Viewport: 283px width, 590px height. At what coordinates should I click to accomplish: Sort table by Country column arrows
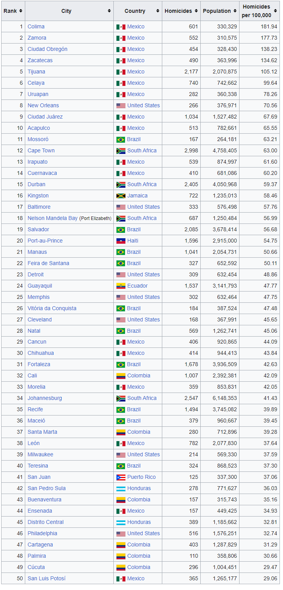point(158,11)
